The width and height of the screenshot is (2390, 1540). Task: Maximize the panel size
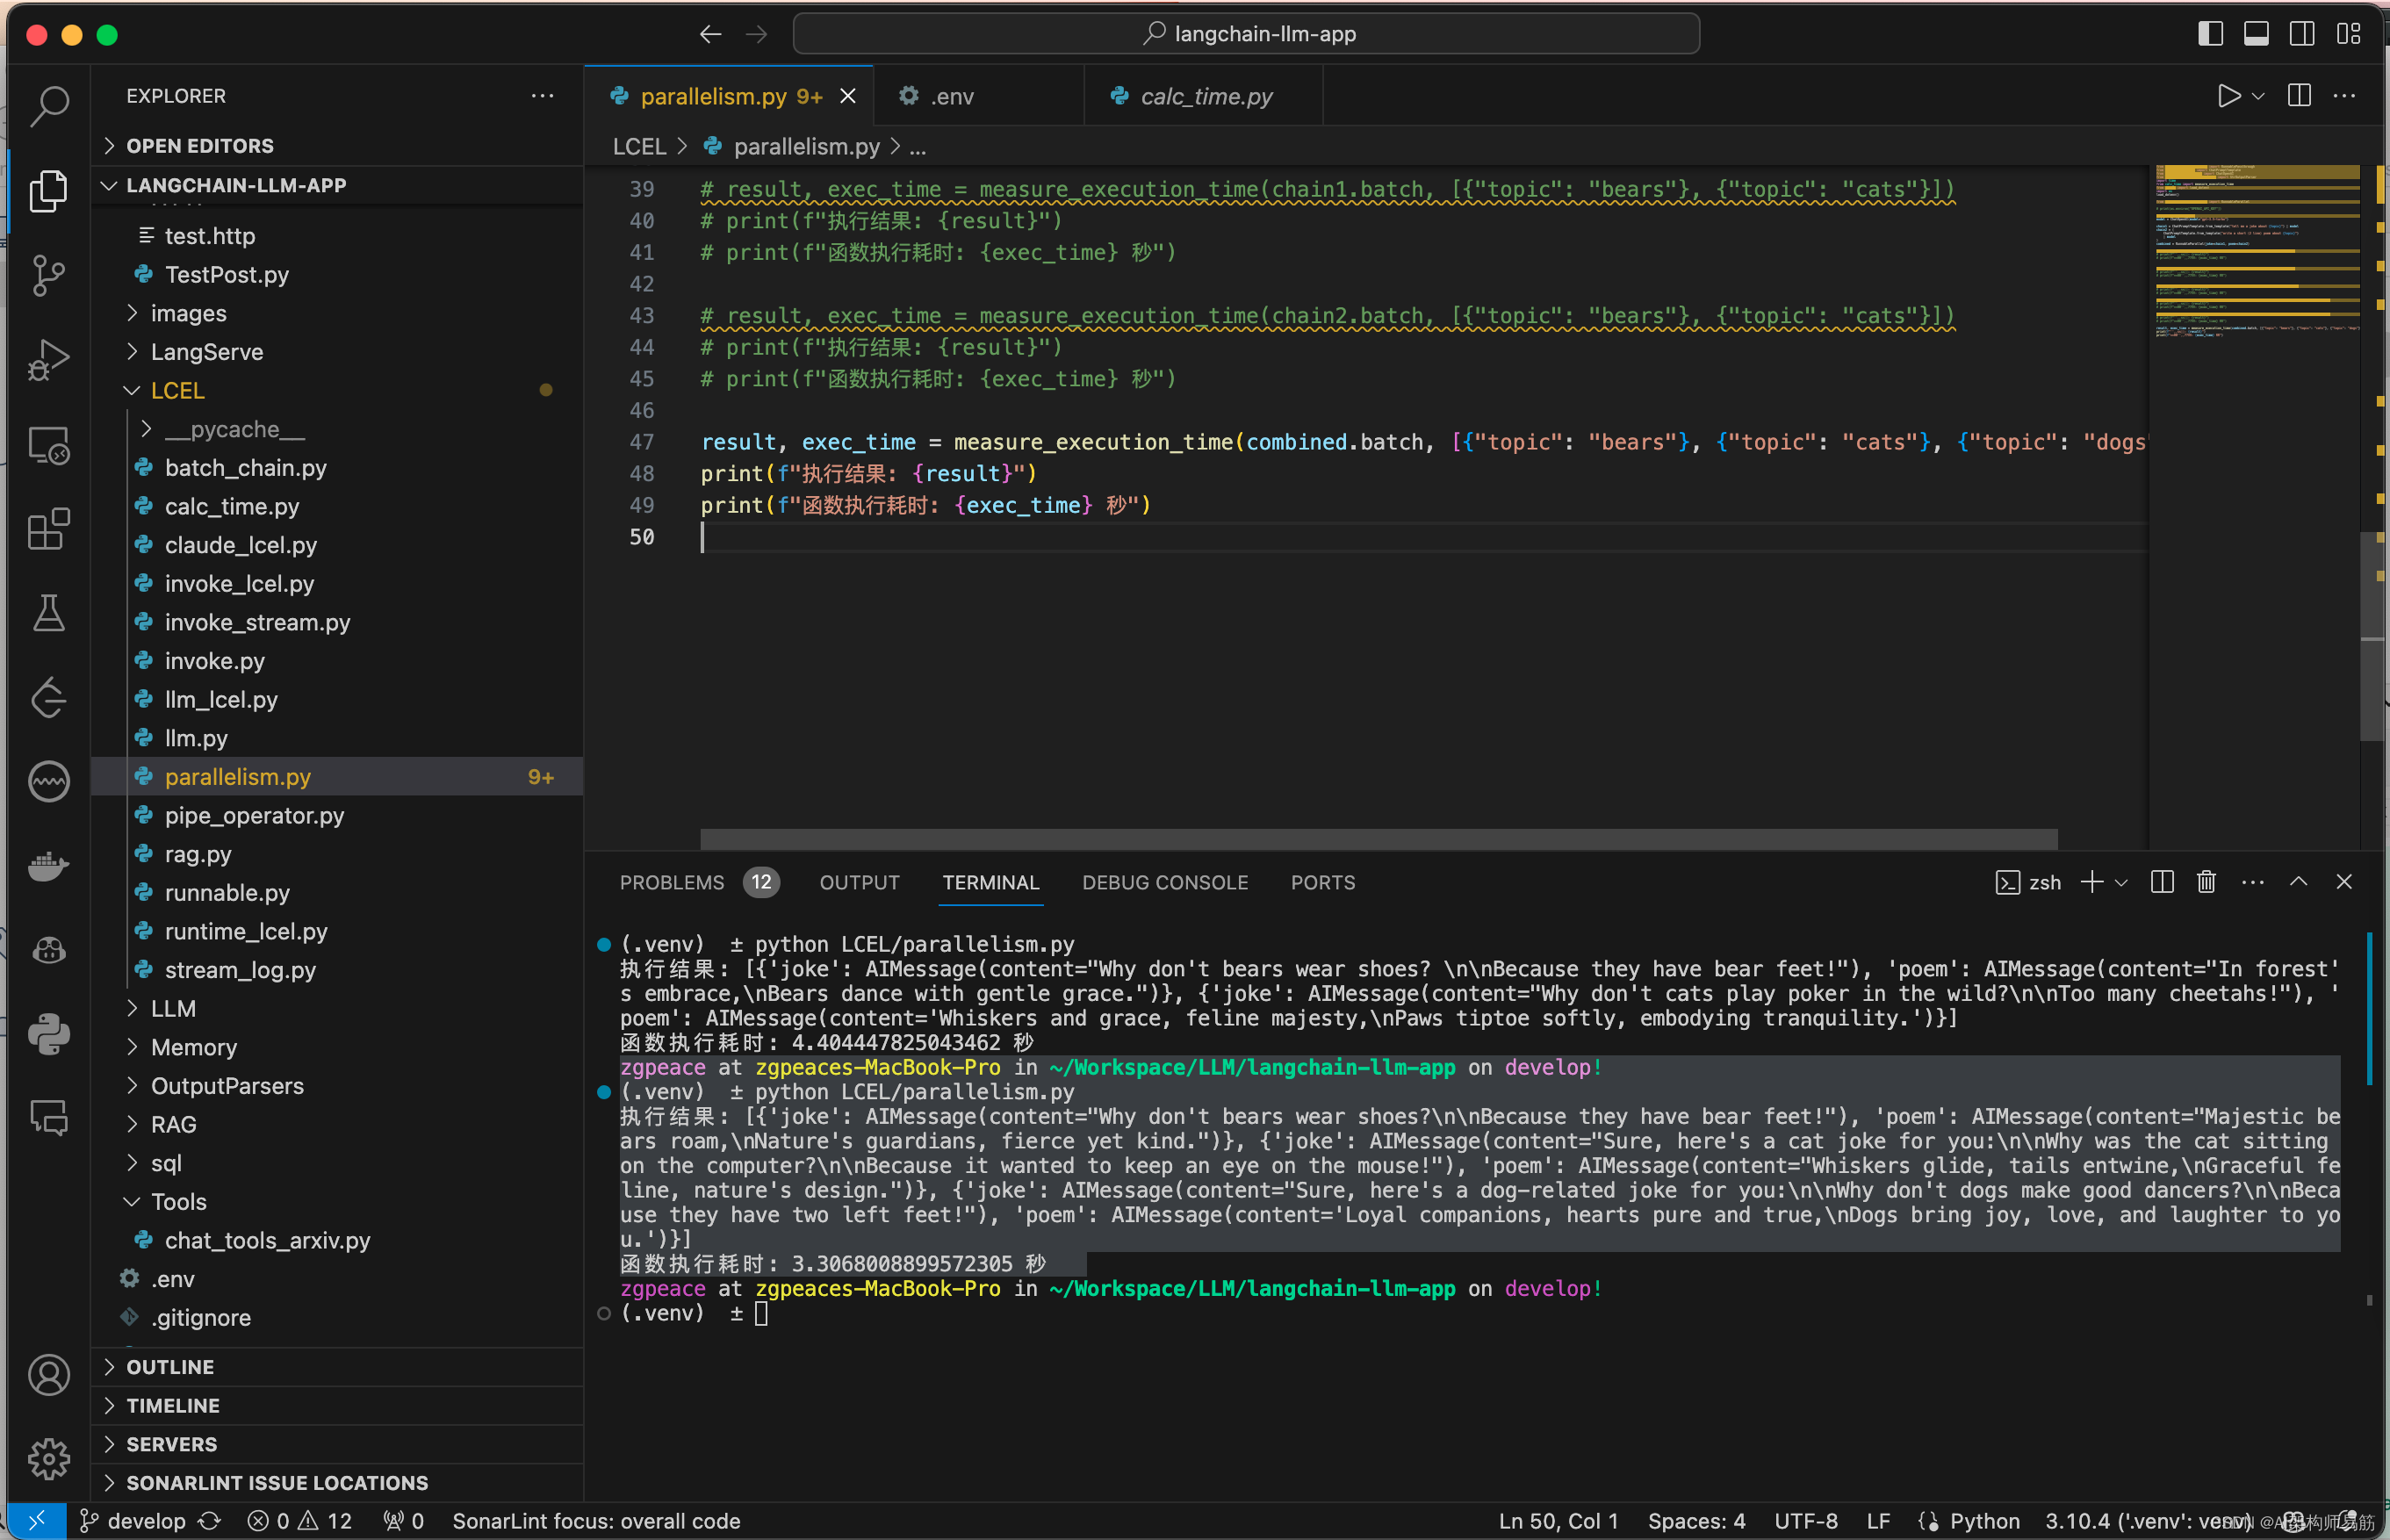pos(2299,882)
